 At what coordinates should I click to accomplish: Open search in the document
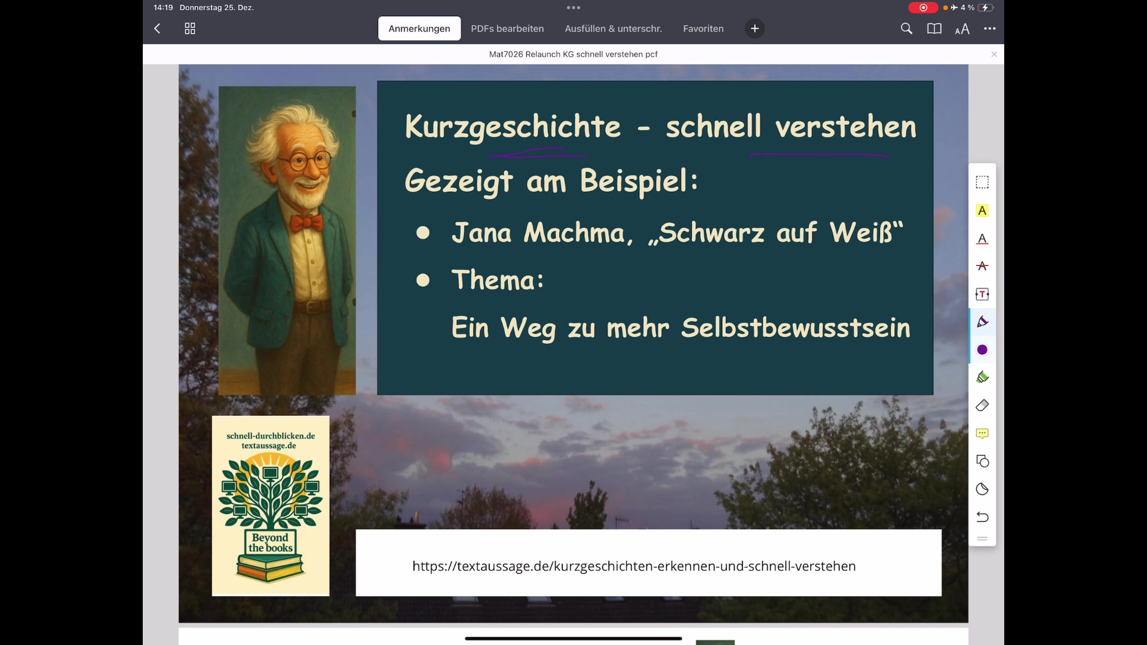pos(906,28)
